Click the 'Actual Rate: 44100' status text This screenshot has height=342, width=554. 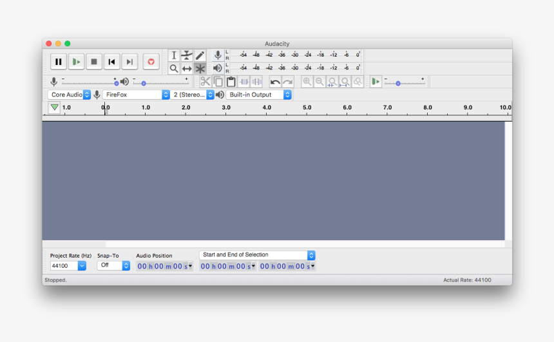pos(467,280)
